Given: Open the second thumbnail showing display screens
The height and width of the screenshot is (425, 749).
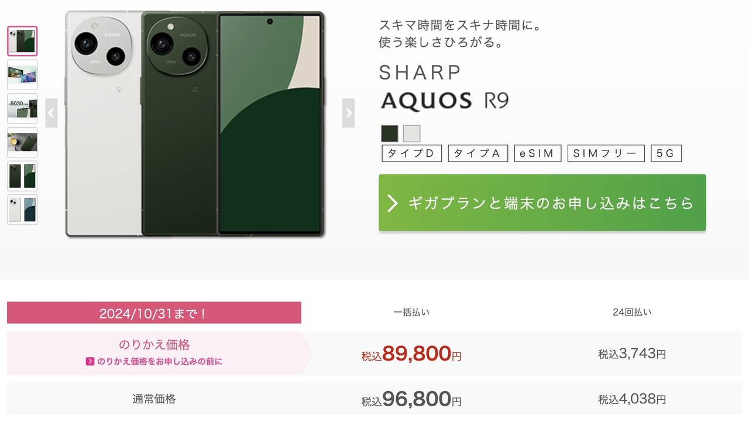Looking at the screenshot, I should click(22, 74).
